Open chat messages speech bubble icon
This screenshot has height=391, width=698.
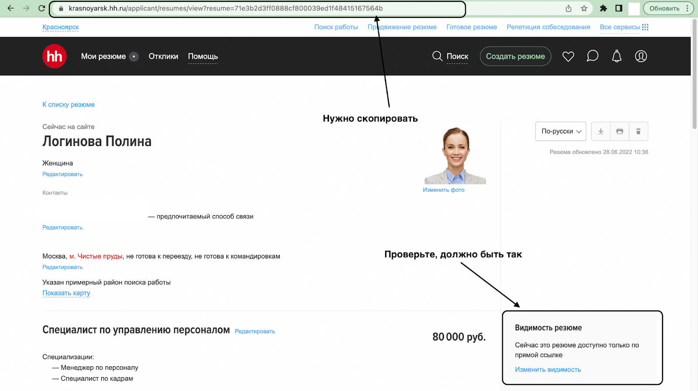click(x=592, y=56)
